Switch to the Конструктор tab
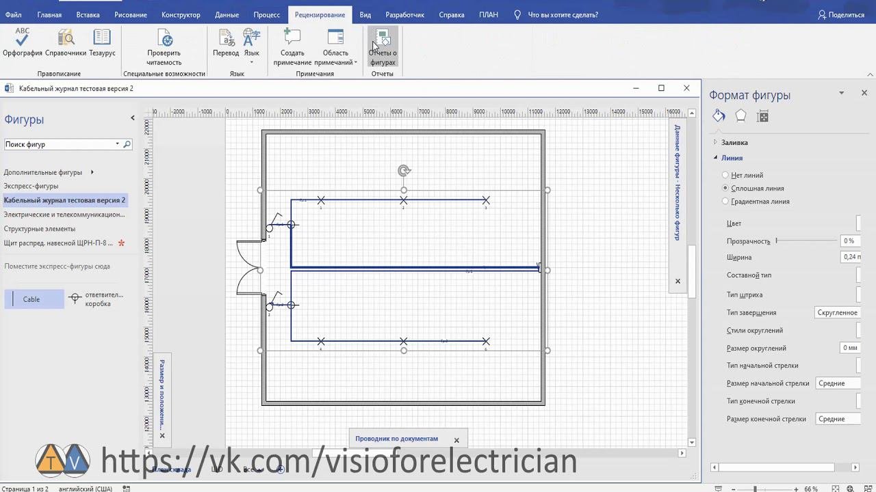 tap(181, 14)
